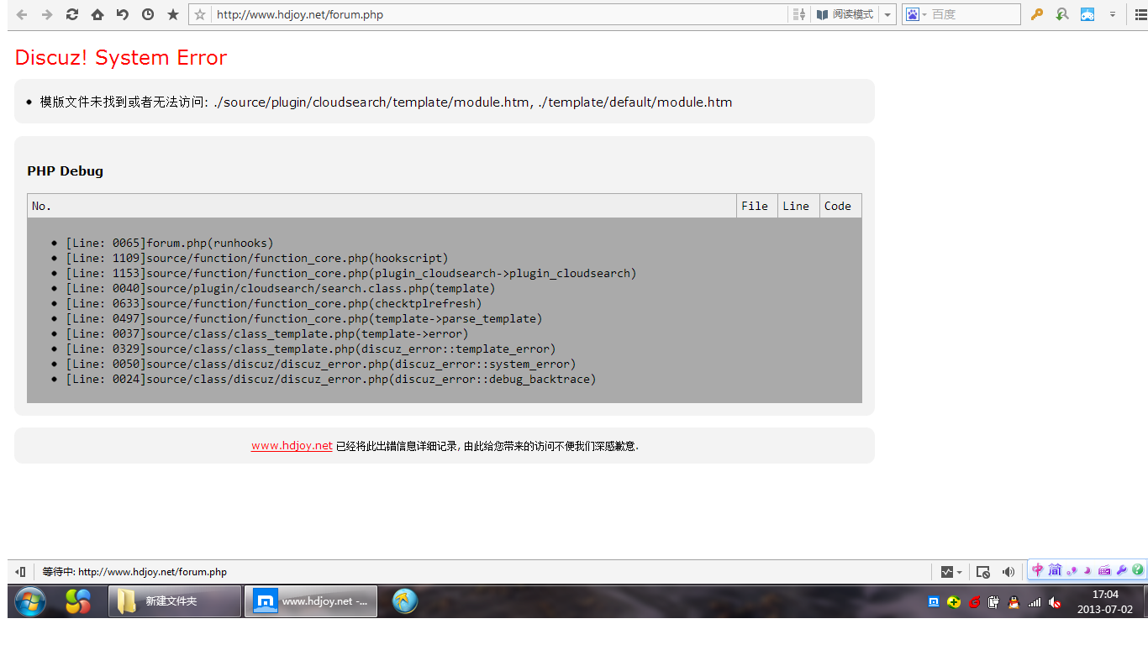Click the forum.php(runhooks) trace line
This screenshot has width=1148, height=645.
pyautogui.click(x=170, y=243)
